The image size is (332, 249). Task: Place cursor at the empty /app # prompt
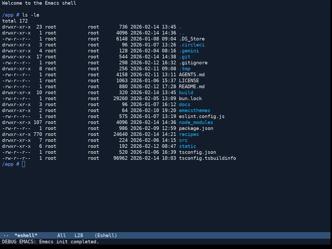24,164
